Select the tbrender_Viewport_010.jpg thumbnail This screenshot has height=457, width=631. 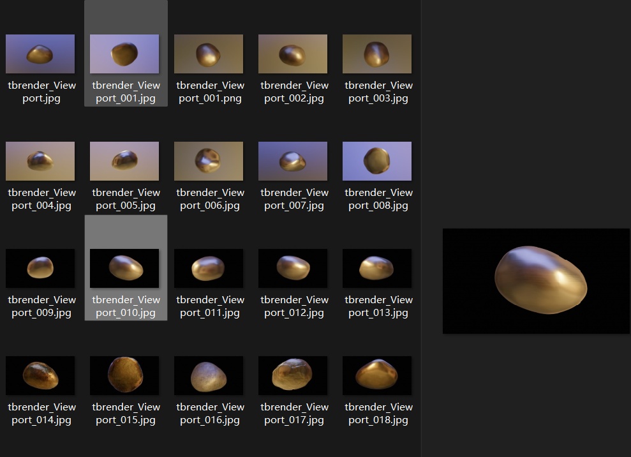124,268
